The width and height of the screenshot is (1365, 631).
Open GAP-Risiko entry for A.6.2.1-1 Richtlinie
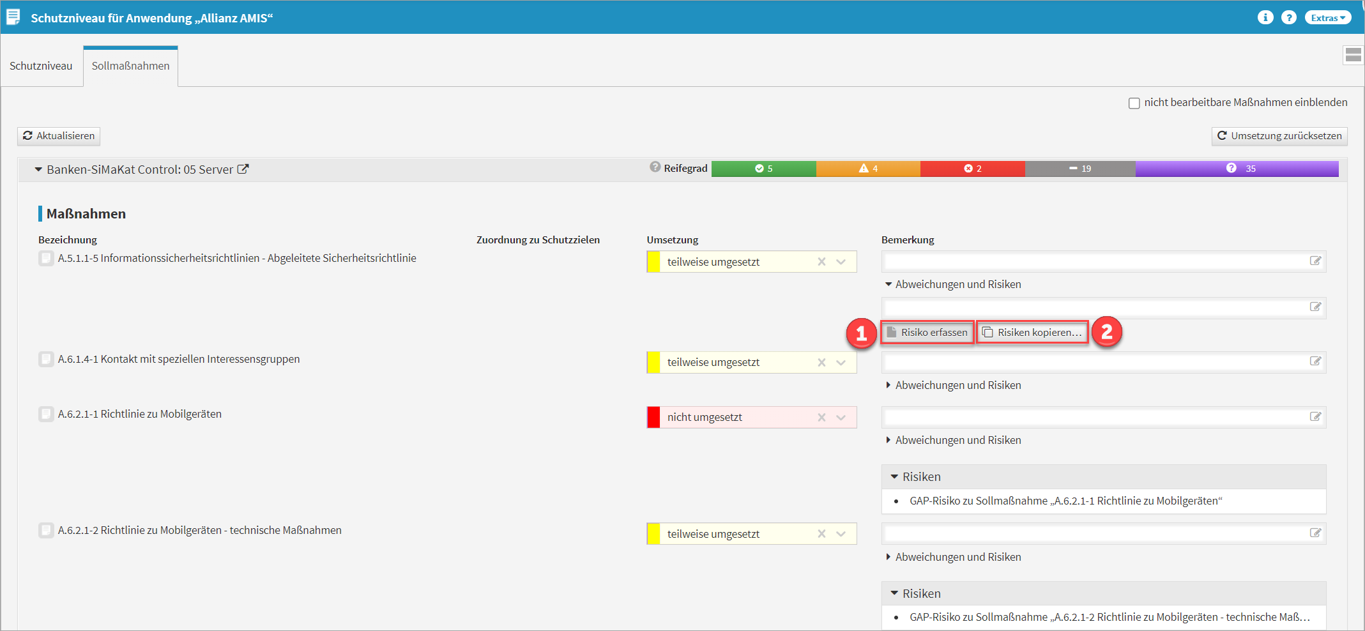point(1065,501)
